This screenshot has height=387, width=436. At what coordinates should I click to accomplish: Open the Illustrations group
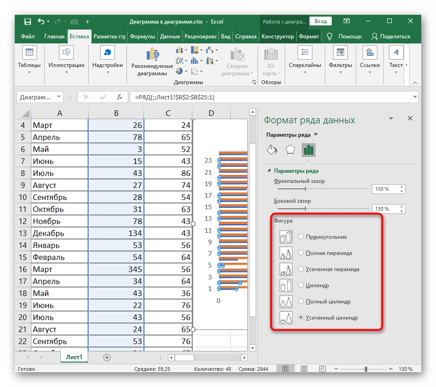coord(66,53)
